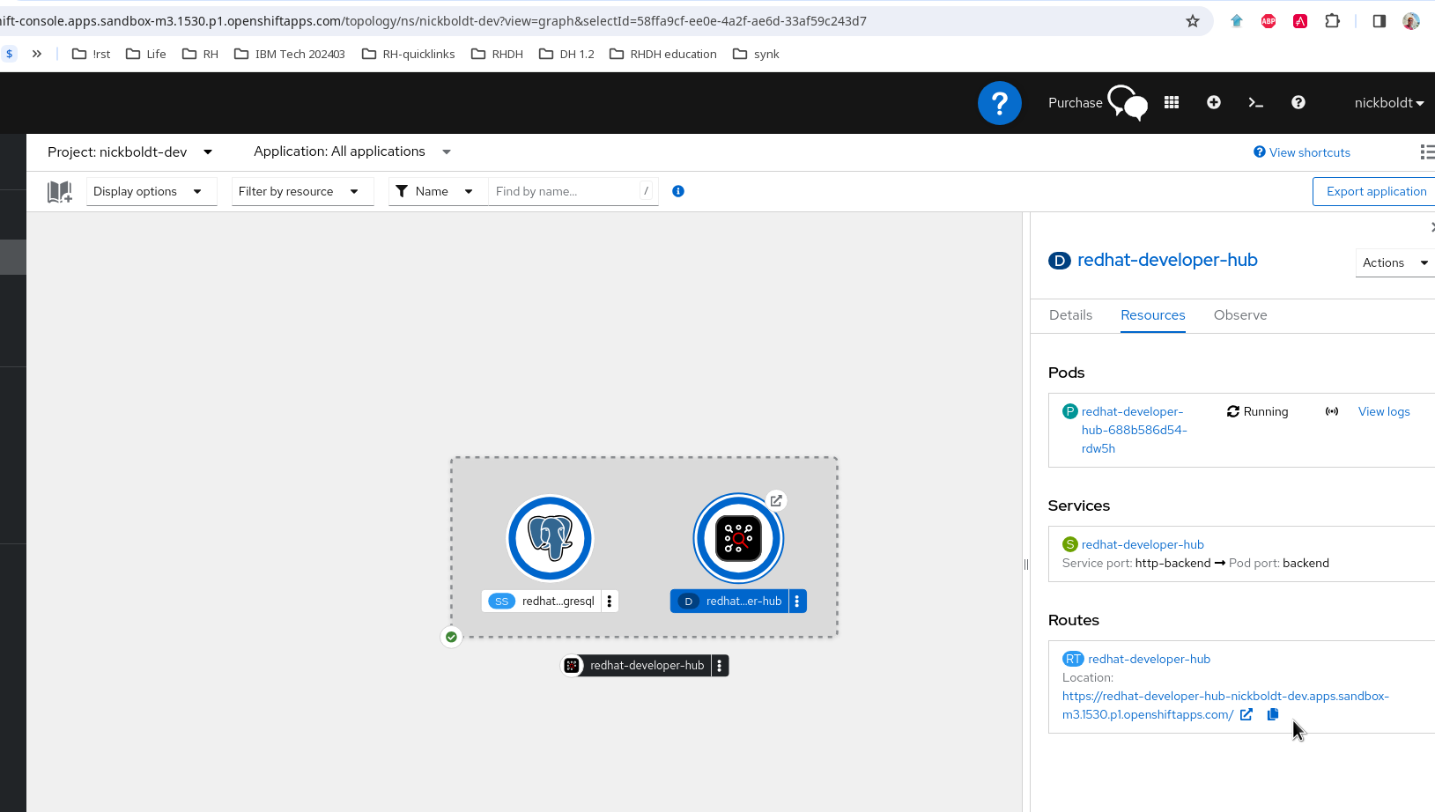Open the RHDH education bookmark folder
1435x812 pixels.
point(663,55)
